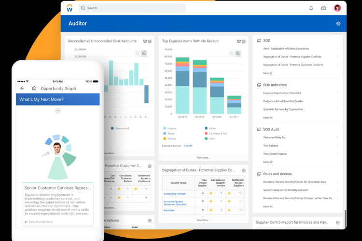Open Segregation of Duties - Potential Supplier Conflicts
Screen dimensions: 362x241
coord(292,57)
